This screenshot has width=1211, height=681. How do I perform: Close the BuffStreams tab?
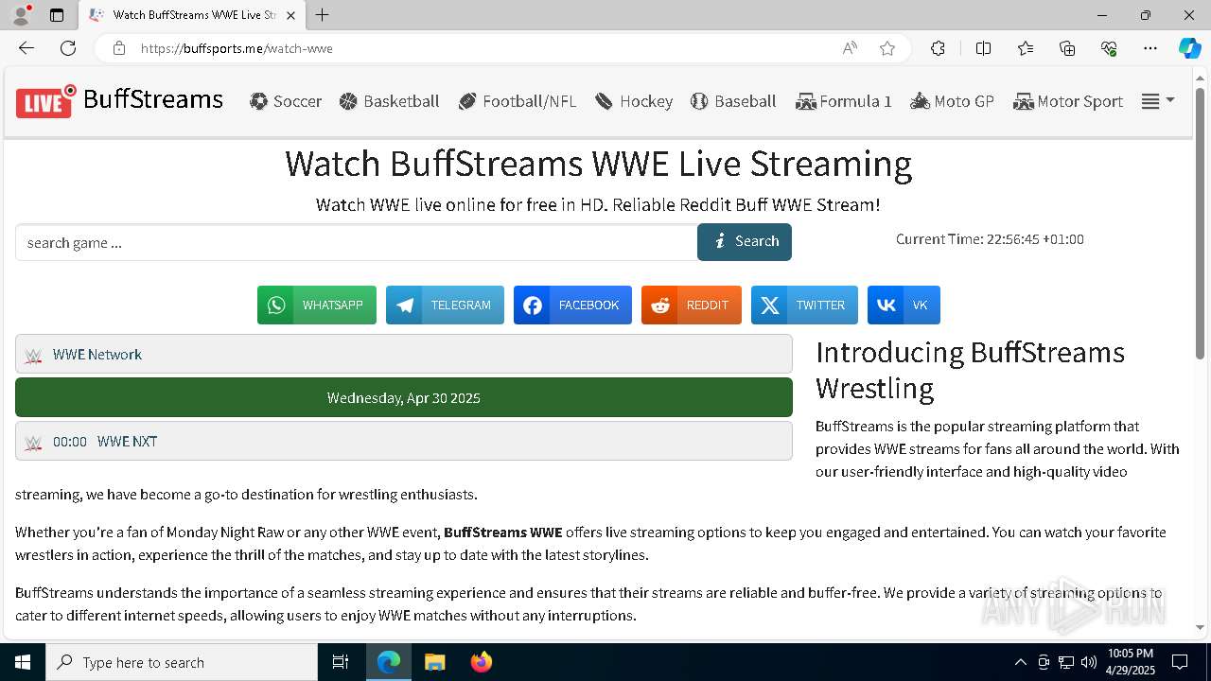(x=290, y=15)
